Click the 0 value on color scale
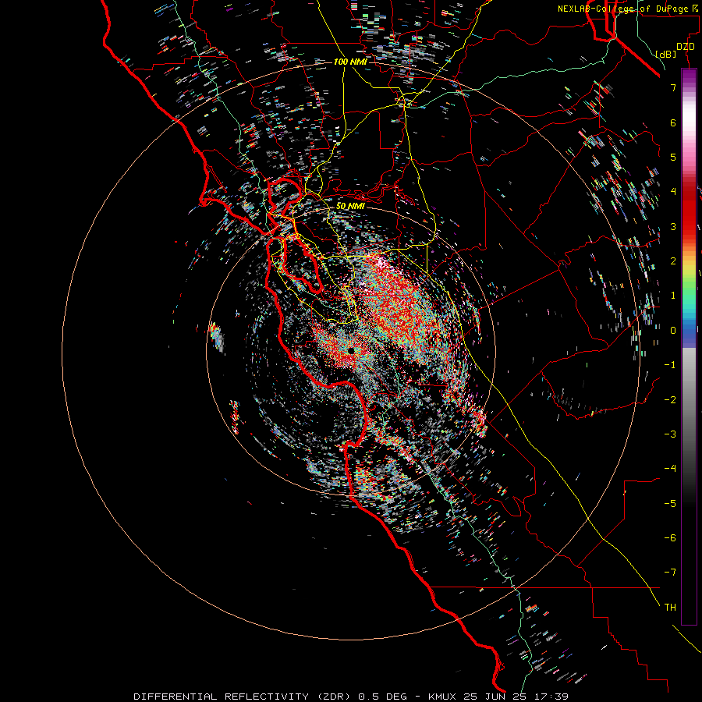 [x=673, y=331]
